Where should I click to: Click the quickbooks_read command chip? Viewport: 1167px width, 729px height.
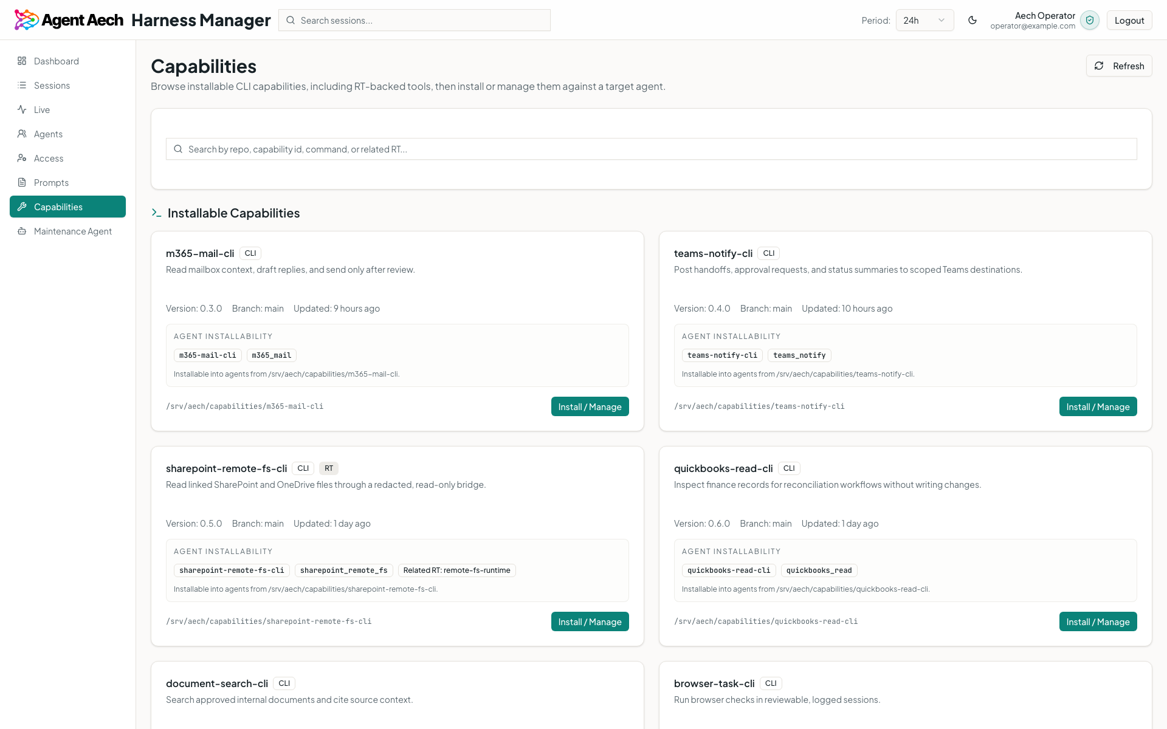(x=819, y=570)
